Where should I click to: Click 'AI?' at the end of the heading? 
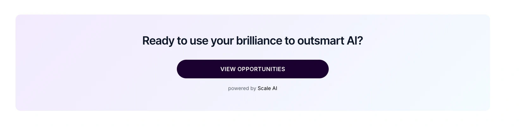[355, 41]
